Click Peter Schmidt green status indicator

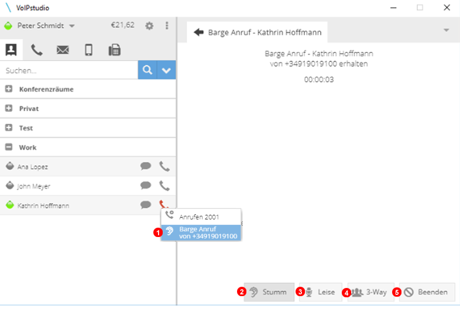8,26
